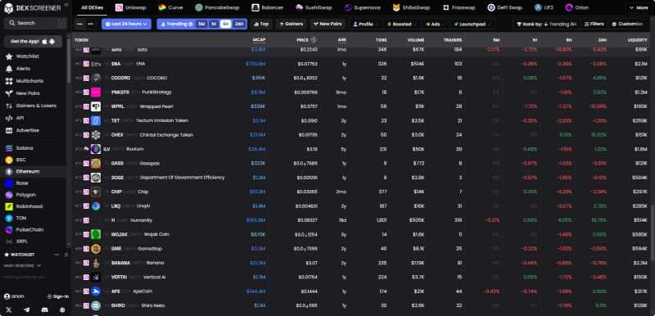Click the Illuvium token logo
This screenshot has height=316, width=655.
click(x=96, y=149)
